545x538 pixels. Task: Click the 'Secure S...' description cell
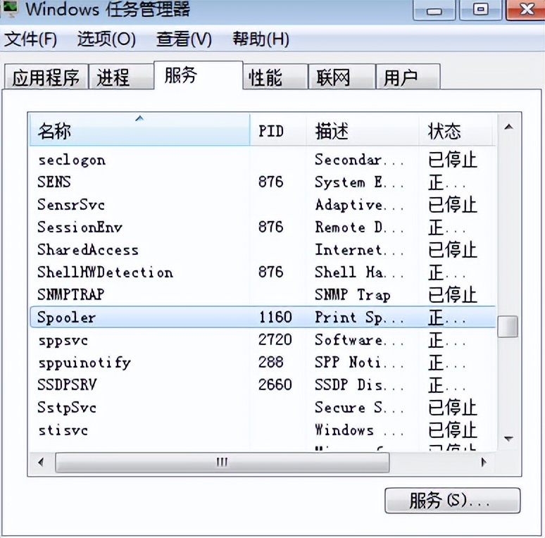(x=359, y=407)
